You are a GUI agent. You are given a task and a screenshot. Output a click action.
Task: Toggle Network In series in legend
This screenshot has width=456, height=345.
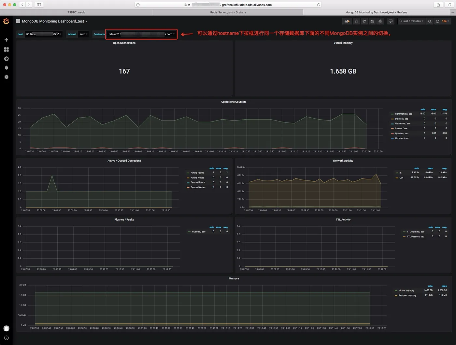tap(400, 173)
